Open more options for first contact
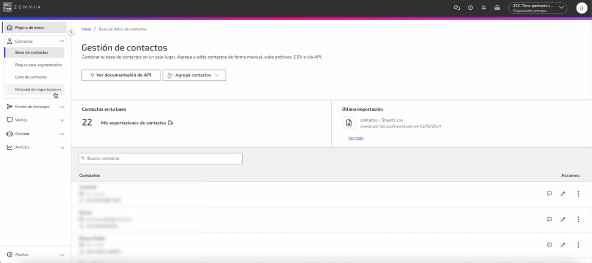Image resolution: width=592 pixels, height=263 pixels. tap(579, 194)
